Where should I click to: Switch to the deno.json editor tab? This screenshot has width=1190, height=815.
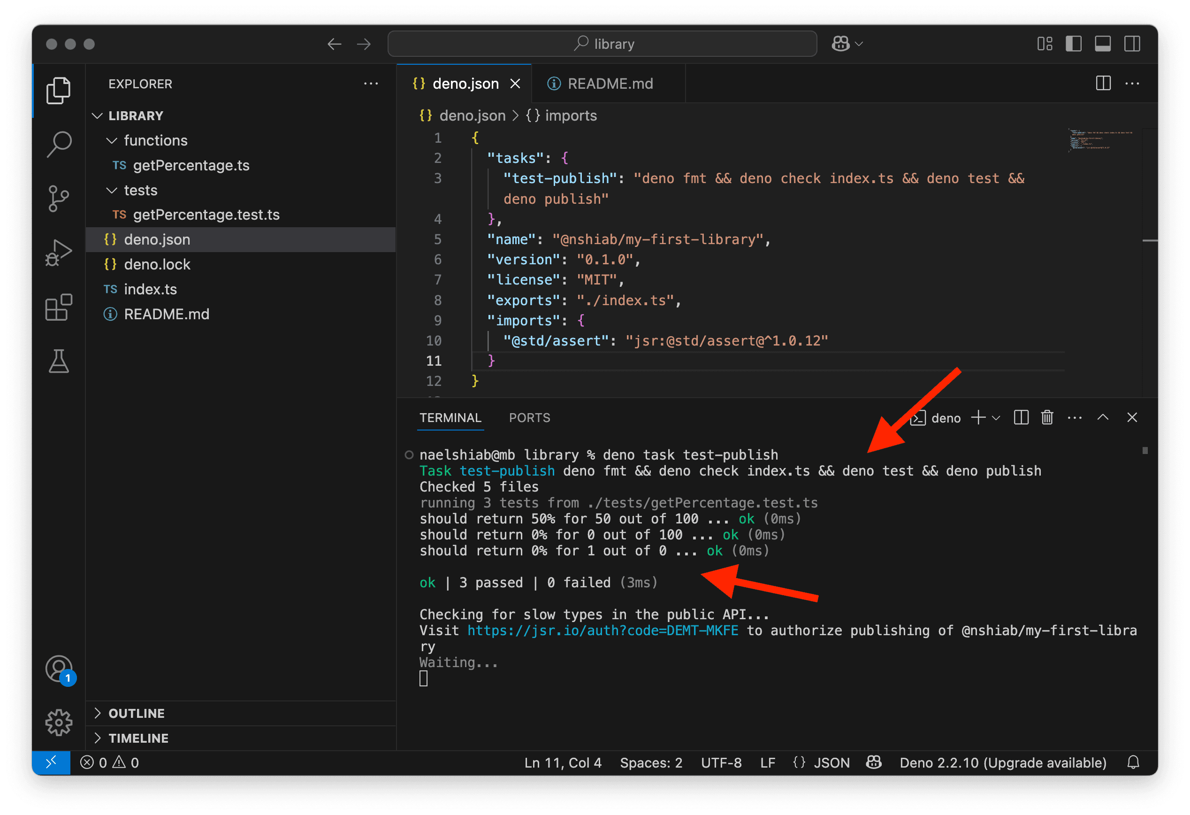point(465,84)
